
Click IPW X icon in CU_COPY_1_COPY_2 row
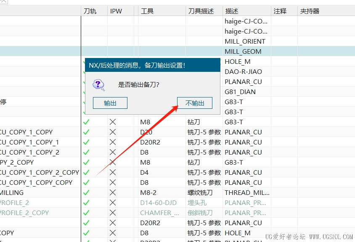113,152
